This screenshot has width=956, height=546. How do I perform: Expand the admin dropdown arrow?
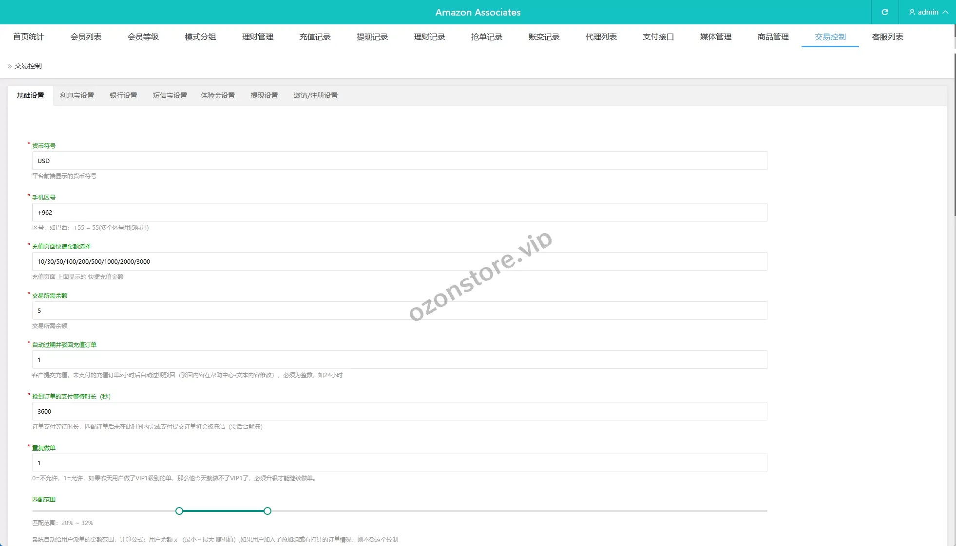pos(945,12)
